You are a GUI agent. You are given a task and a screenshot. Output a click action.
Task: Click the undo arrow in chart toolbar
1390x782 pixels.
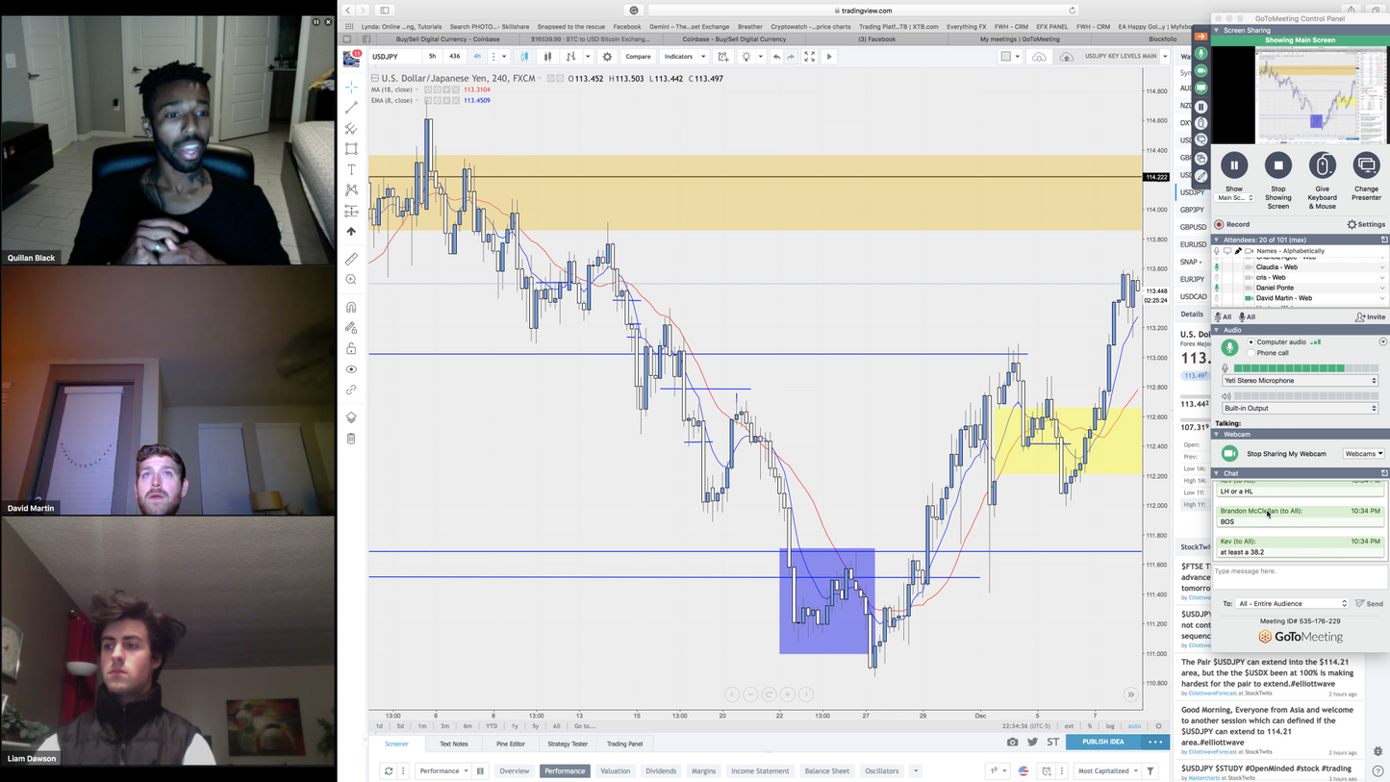click(x=776, y=57)
